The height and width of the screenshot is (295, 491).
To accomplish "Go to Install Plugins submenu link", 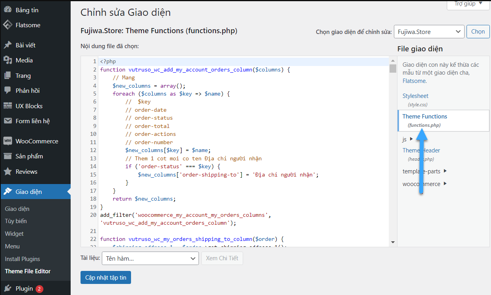I will tap(22, 259).
